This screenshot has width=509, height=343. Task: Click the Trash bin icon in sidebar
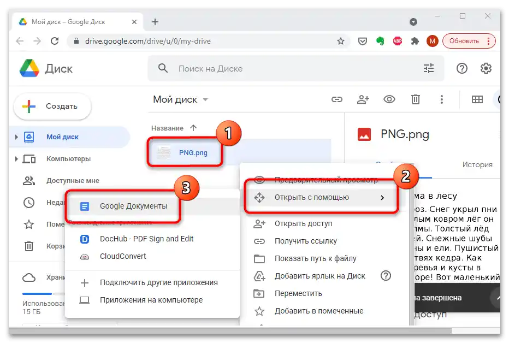coord(29,246)
